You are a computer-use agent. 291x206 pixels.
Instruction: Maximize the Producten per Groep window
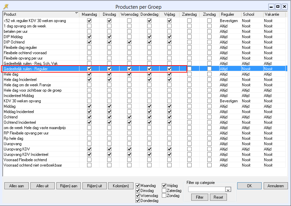point(278,7)
